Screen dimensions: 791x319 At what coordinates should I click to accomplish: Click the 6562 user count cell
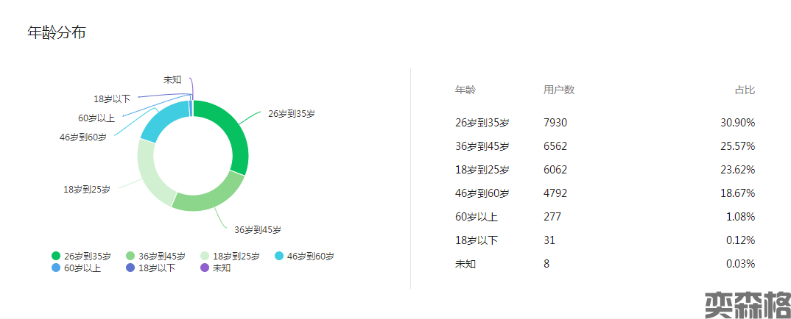[555, 146]
